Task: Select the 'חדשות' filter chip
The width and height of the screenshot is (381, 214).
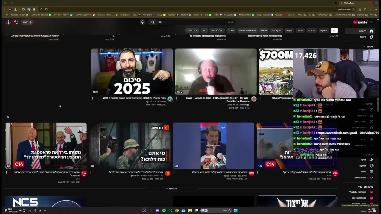Action: pyautogui.click(x=264, y=30)
